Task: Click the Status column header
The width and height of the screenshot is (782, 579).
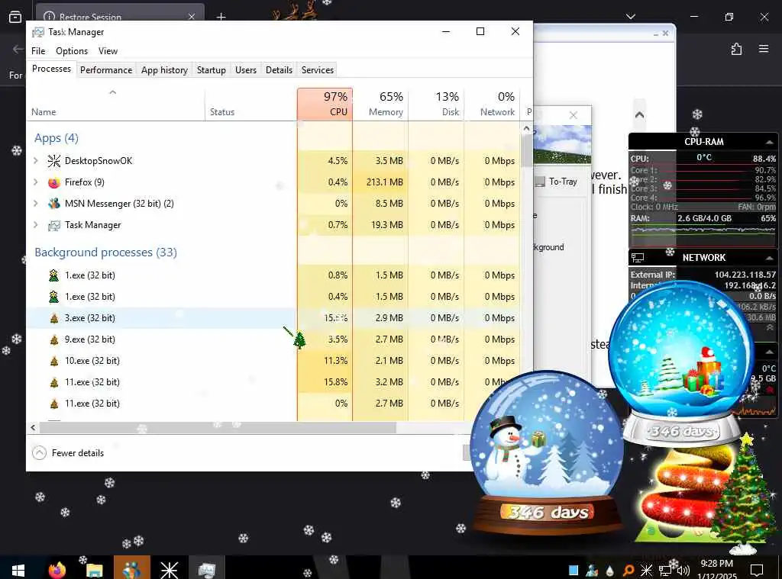Action: (250, 105)
